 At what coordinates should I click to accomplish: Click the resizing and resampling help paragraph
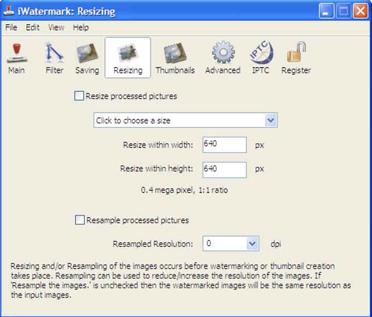181,280
